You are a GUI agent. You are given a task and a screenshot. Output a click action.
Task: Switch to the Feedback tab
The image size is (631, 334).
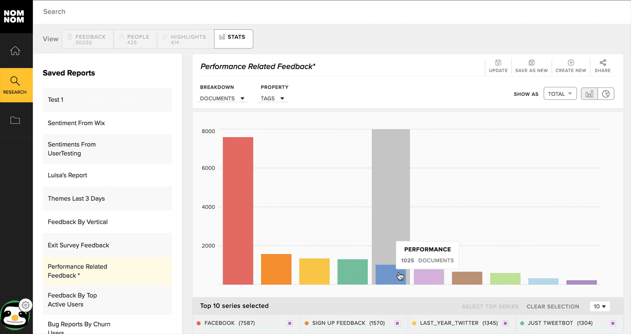tap(88, 39)
